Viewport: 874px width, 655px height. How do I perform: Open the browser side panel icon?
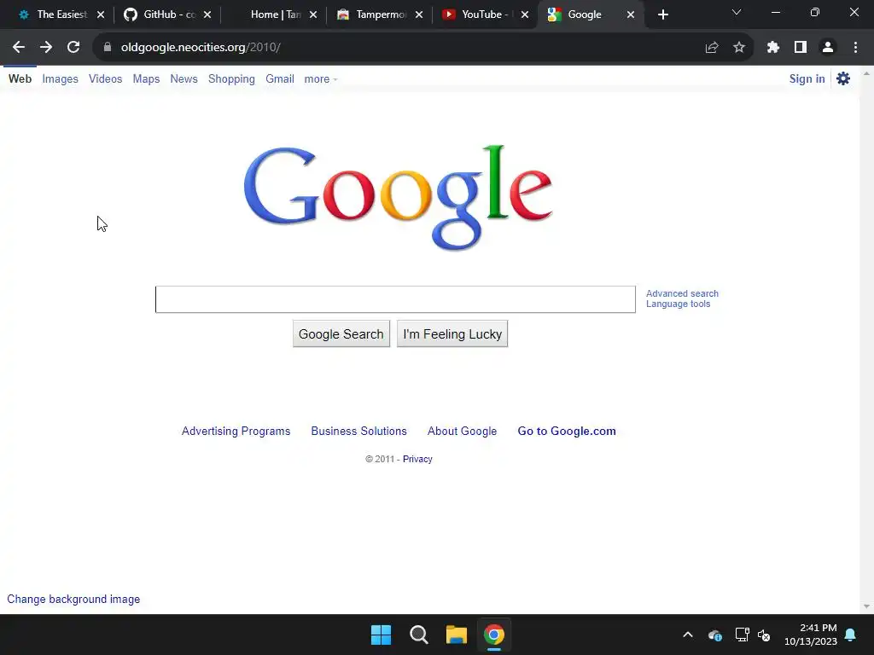tap(801, 48)
